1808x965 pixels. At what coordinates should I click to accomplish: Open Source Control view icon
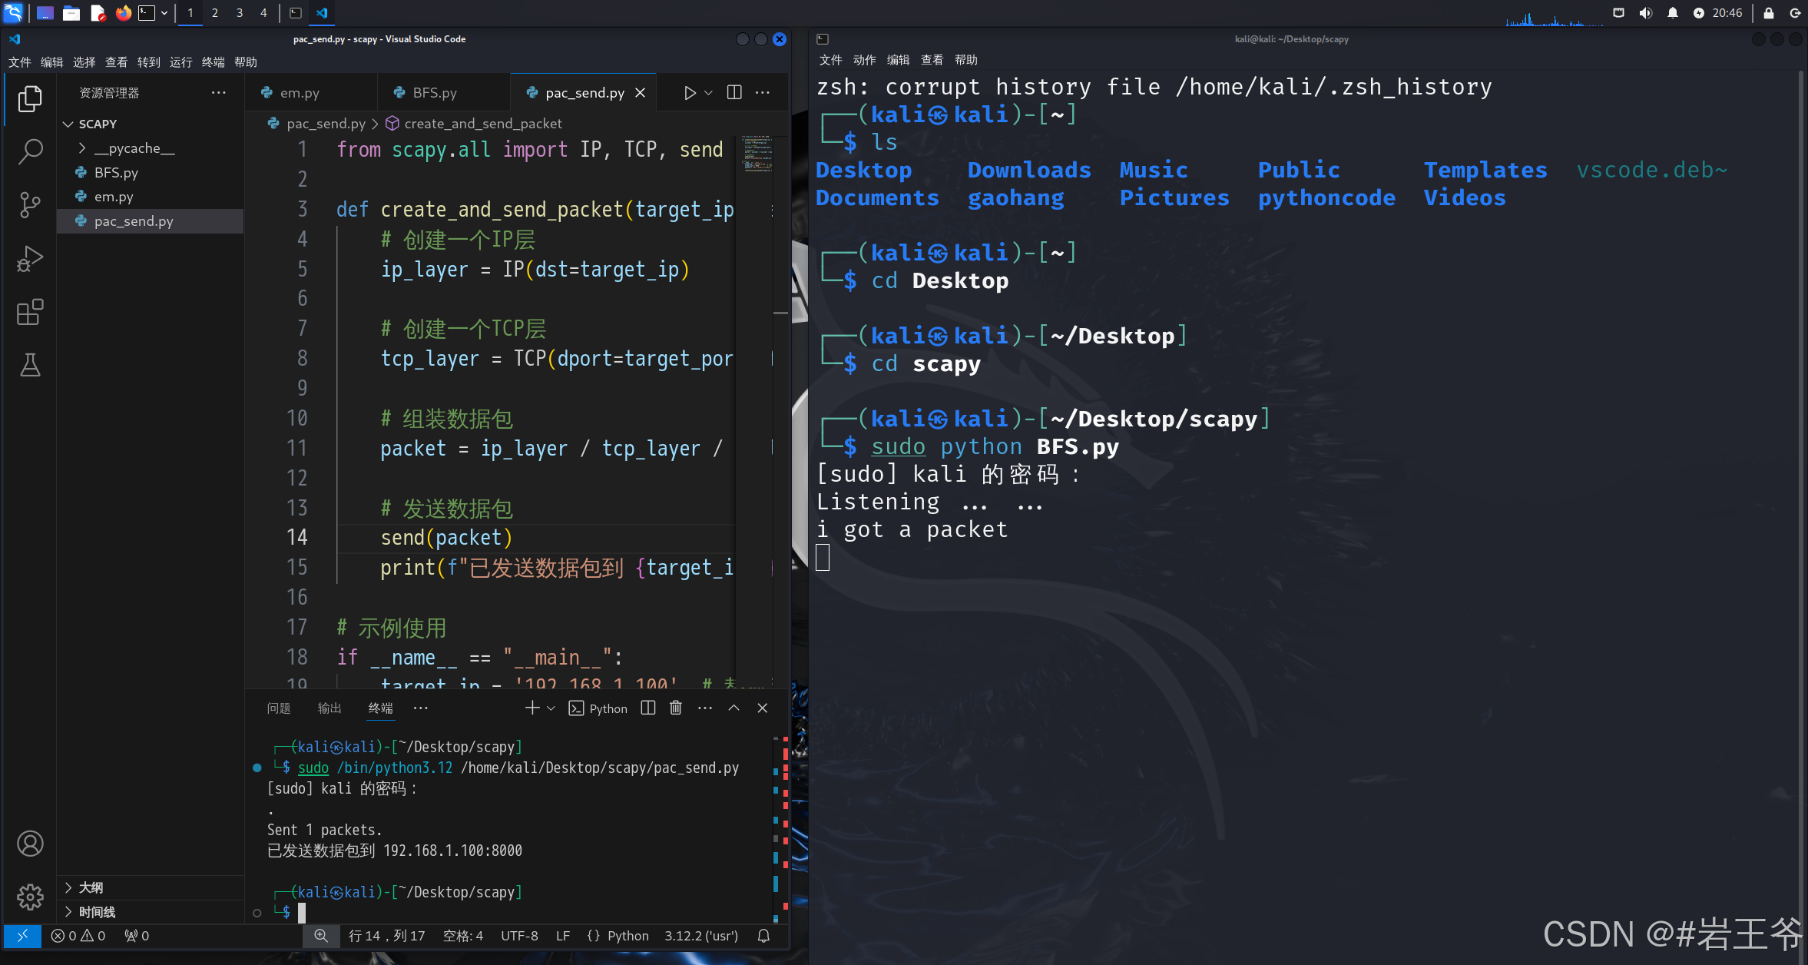30,204
